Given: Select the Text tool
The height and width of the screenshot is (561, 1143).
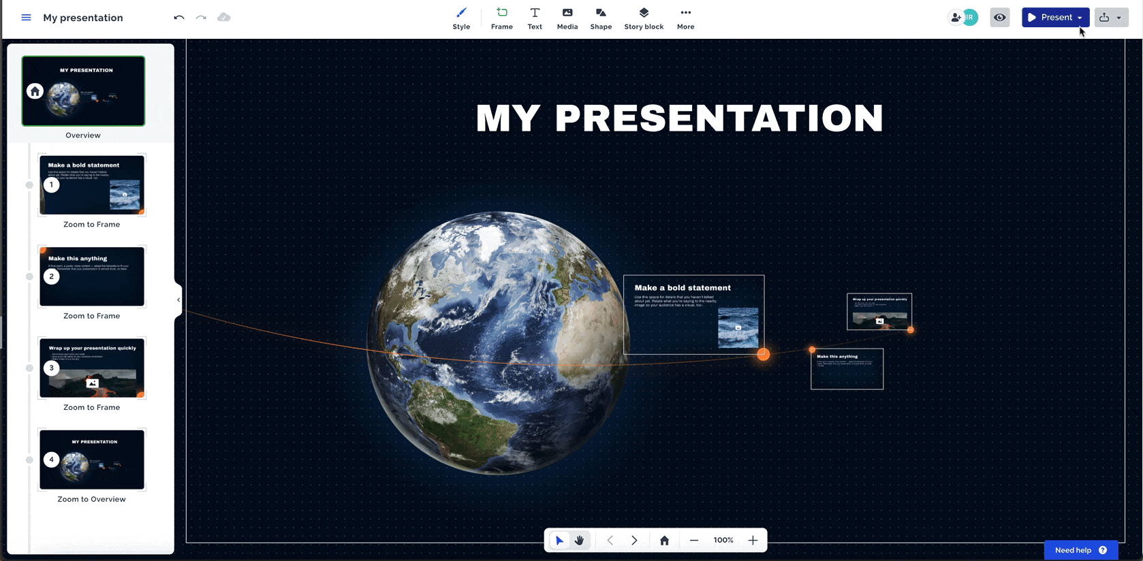Looking at the screenshot, I should click(x=535, y=18).
